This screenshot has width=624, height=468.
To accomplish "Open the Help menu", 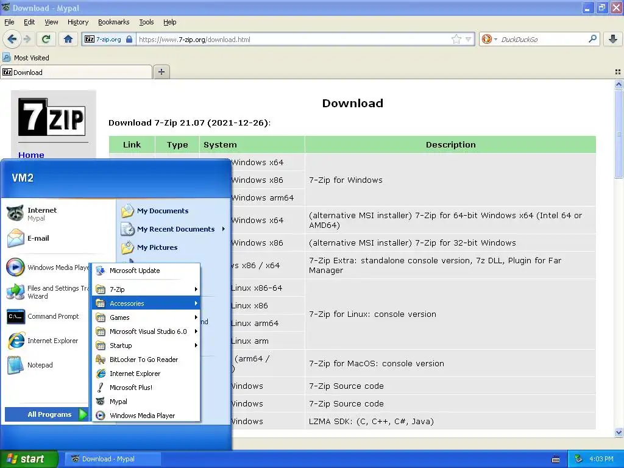I will (x=169, y=22).
